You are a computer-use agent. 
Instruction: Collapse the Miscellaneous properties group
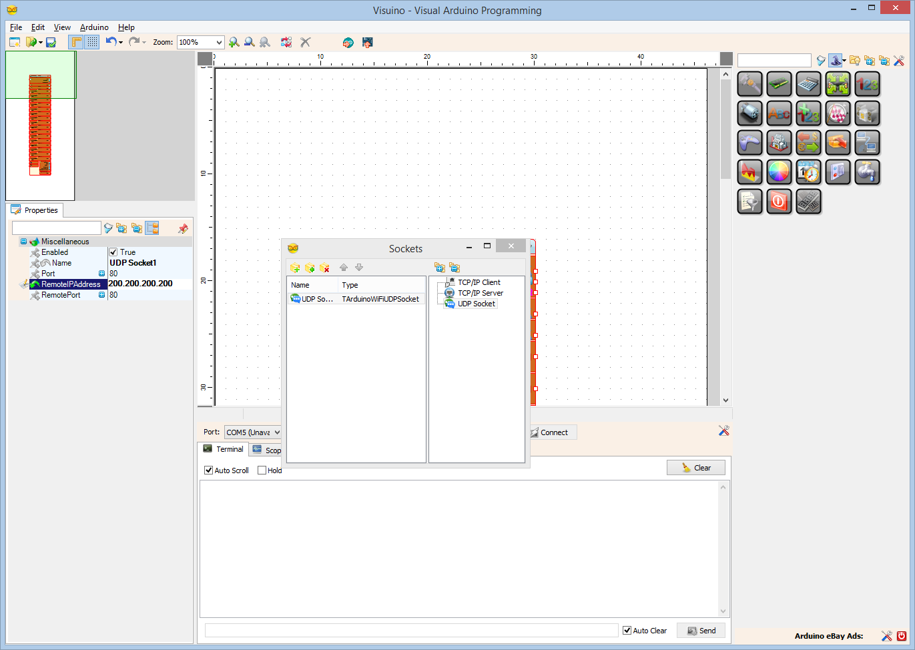coord(23,242)
